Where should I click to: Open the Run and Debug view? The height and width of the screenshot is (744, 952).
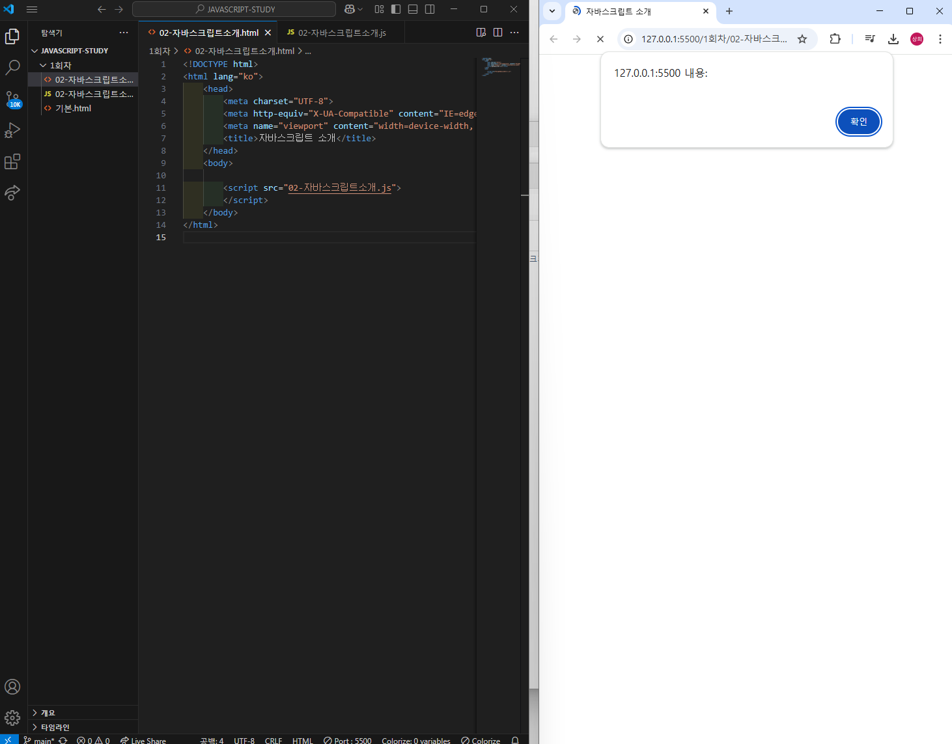coord(12,130)
